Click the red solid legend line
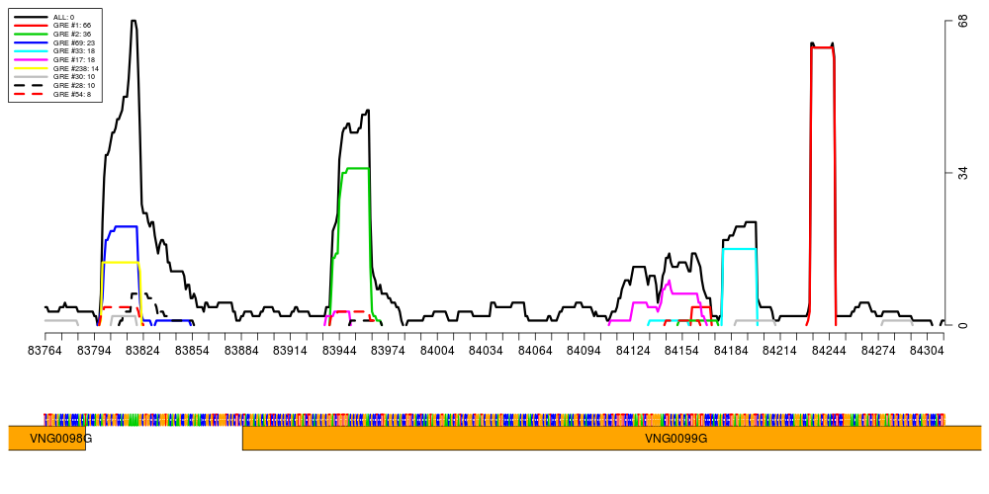The width and height of the screenshot is (989, 494). 31,25
